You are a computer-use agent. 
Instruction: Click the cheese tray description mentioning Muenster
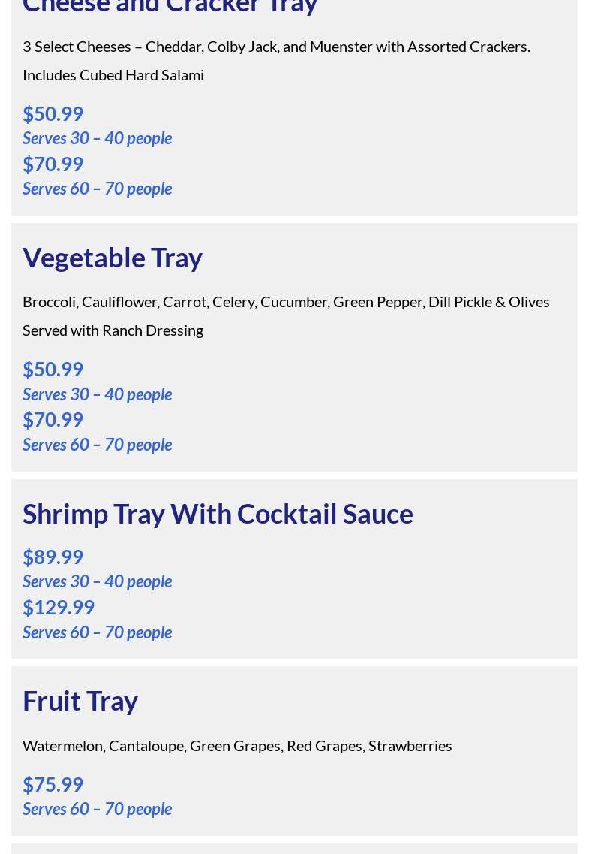pos(276,47)
